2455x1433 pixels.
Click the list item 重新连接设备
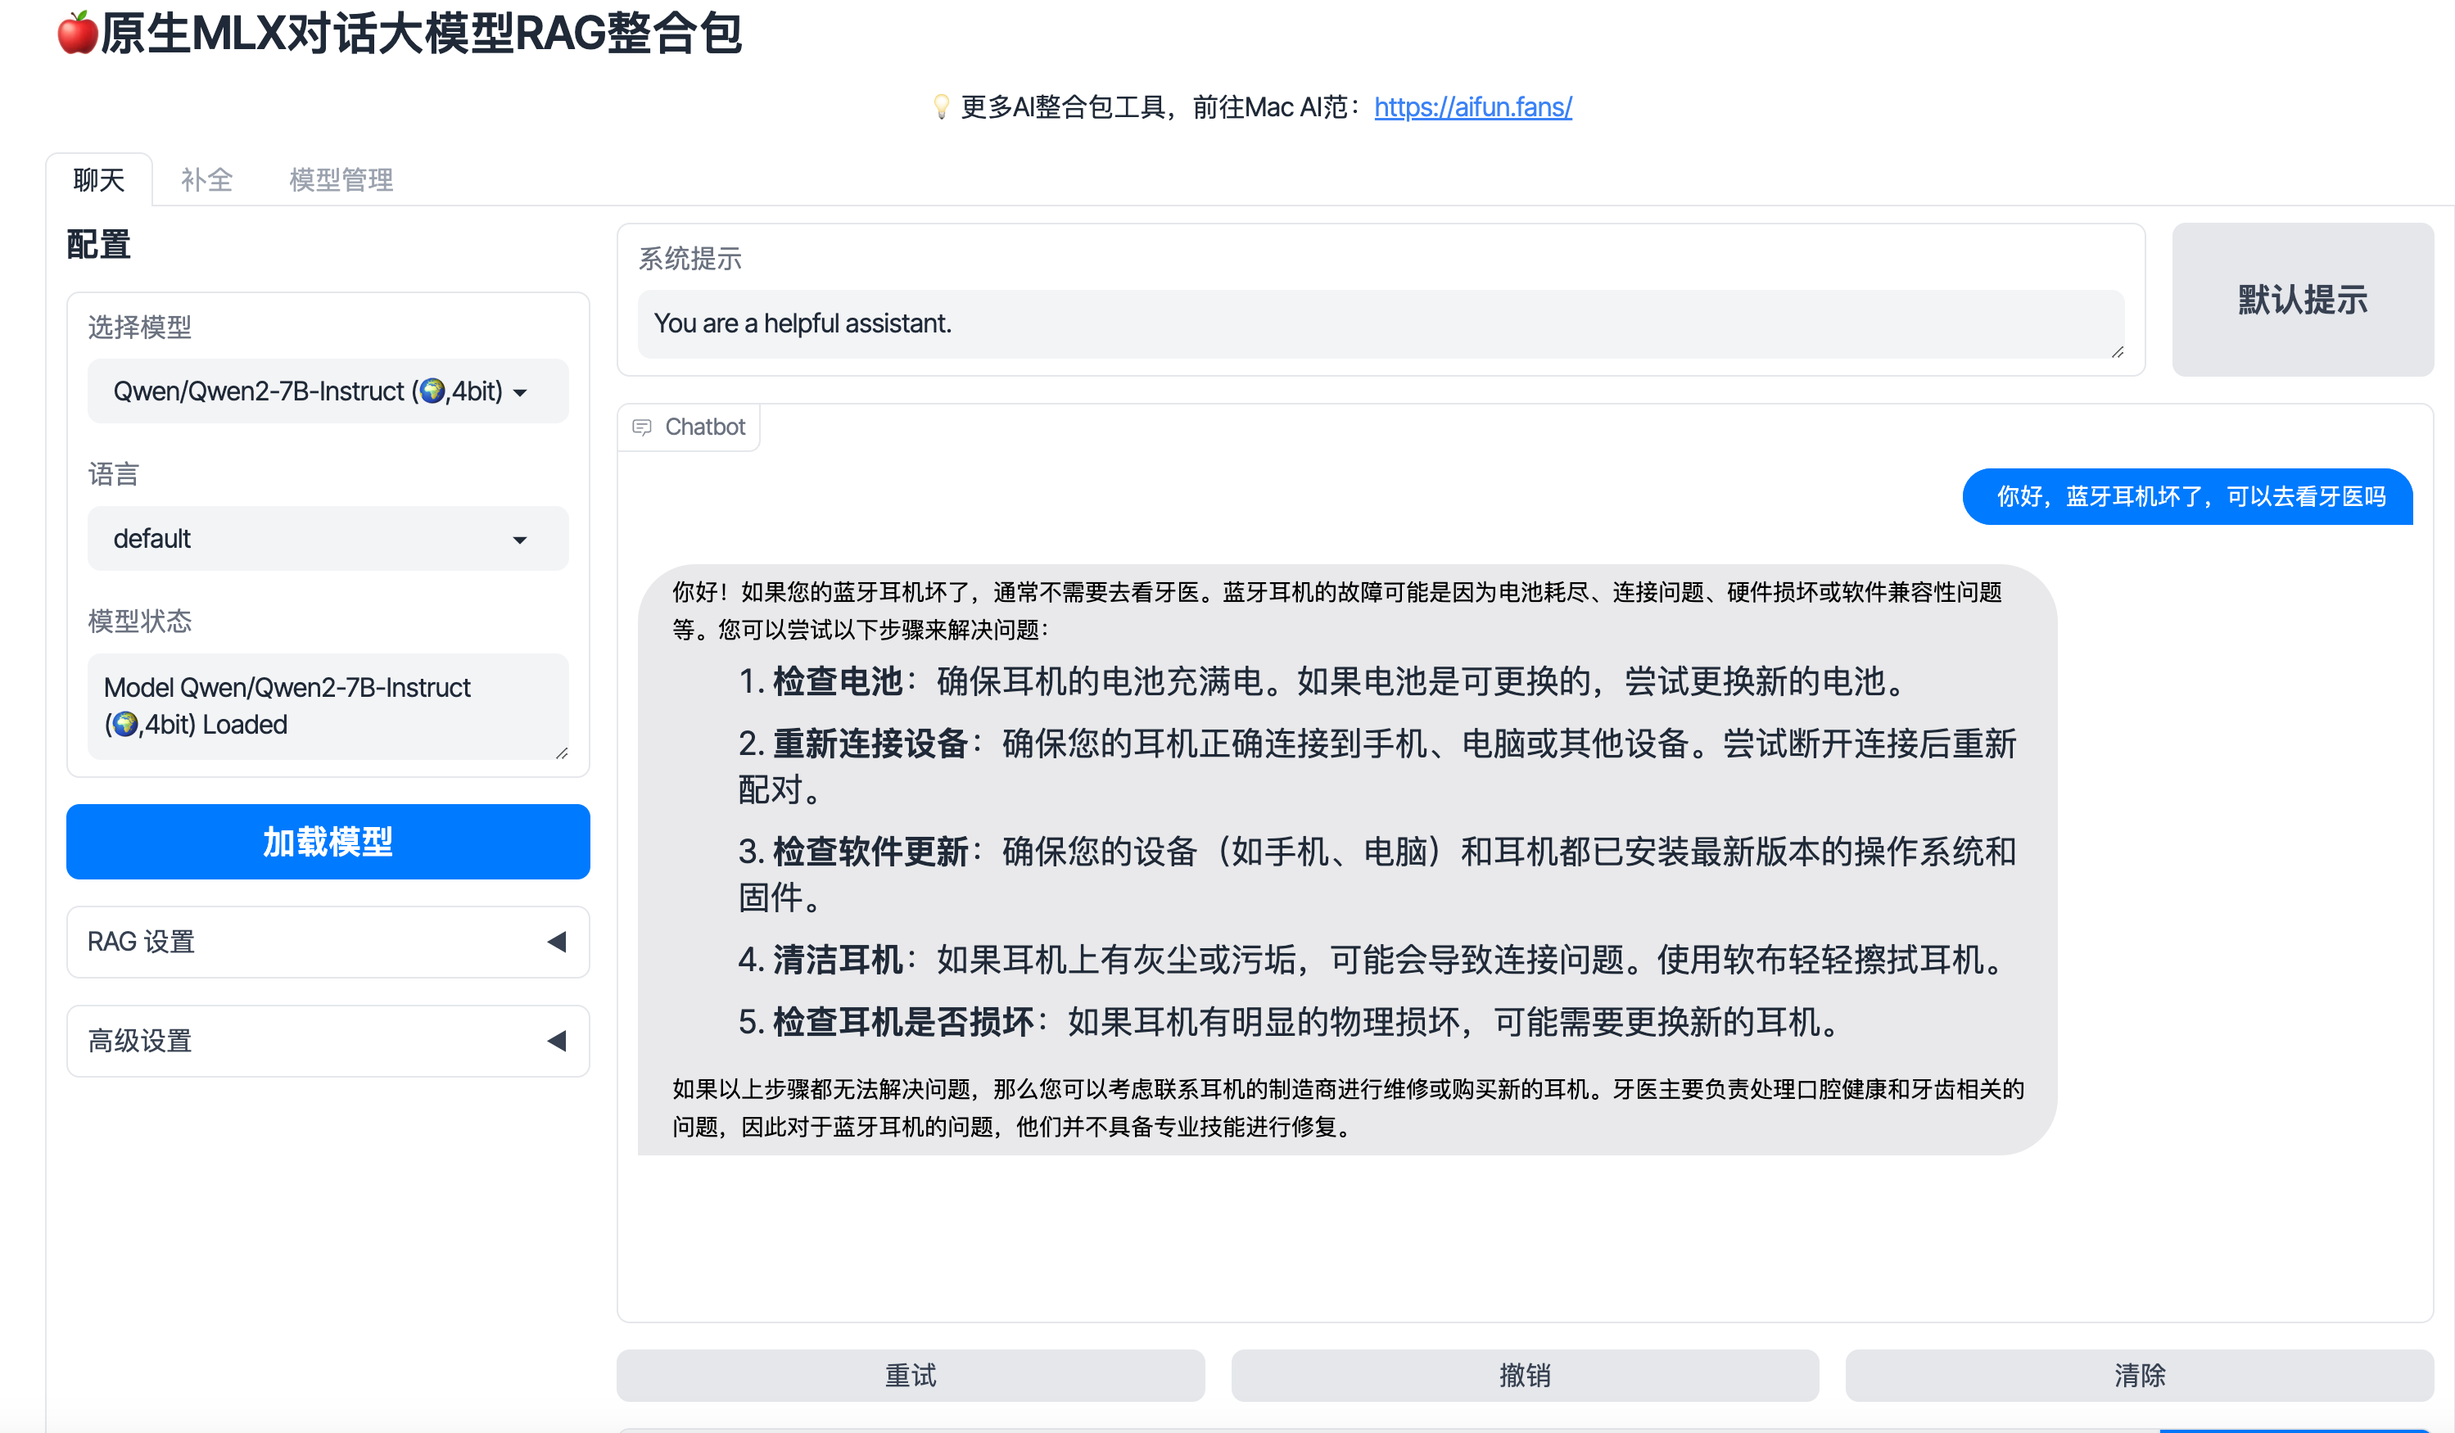point(1377,766)
